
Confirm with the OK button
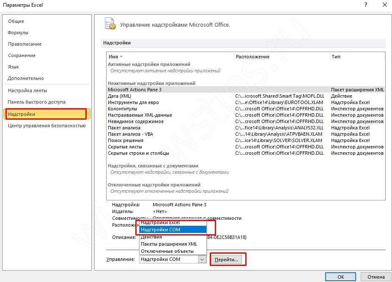340,277
